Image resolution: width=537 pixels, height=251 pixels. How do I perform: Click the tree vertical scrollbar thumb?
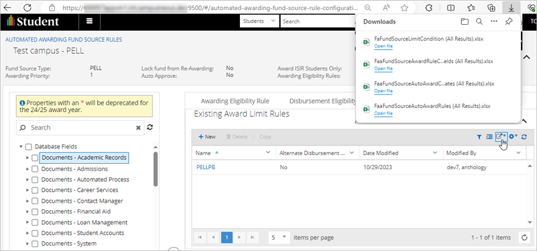[x=156, y=169]
